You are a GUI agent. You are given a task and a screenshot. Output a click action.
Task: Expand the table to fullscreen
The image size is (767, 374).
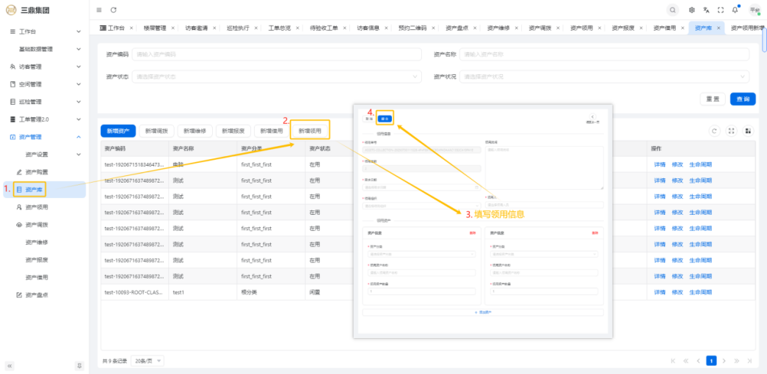731,131
